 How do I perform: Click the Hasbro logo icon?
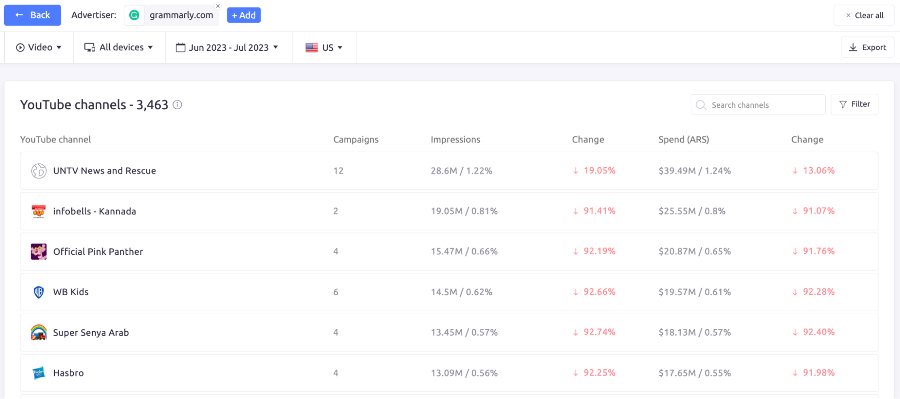39,373
